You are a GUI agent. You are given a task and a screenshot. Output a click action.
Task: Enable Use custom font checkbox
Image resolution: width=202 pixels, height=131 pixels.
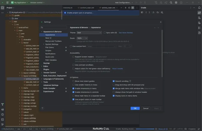71,46
